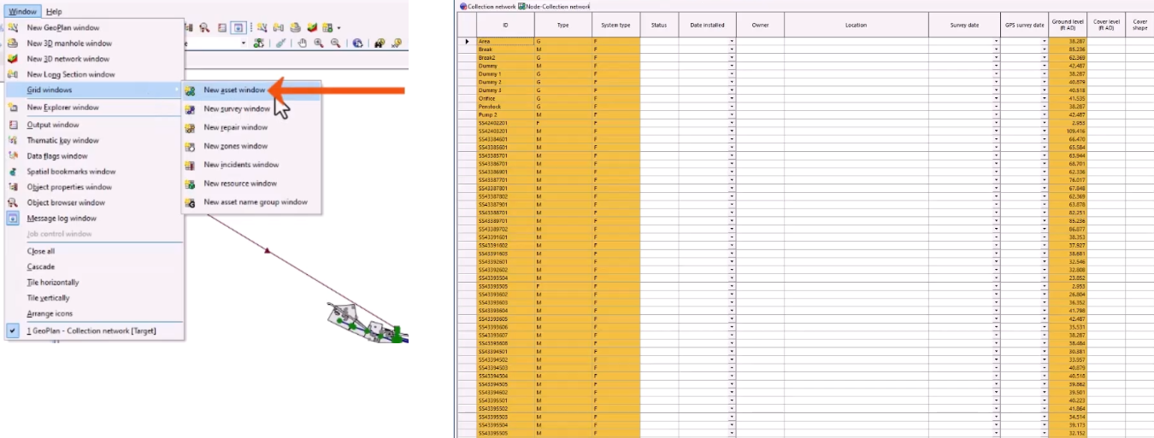Screen dimensions: 1154x438
Task: Click the New incidents window icon
Action: (190, 165)
